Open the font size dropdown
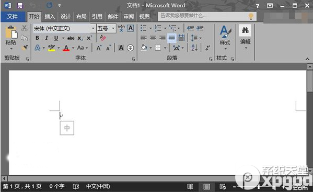The height and width of the screenshot is (192, 313). coord(113,28)
